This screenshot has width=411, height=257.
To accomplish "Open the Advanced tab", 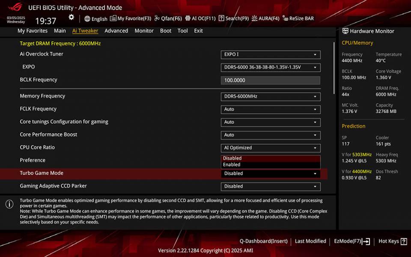I will point(116,31).
